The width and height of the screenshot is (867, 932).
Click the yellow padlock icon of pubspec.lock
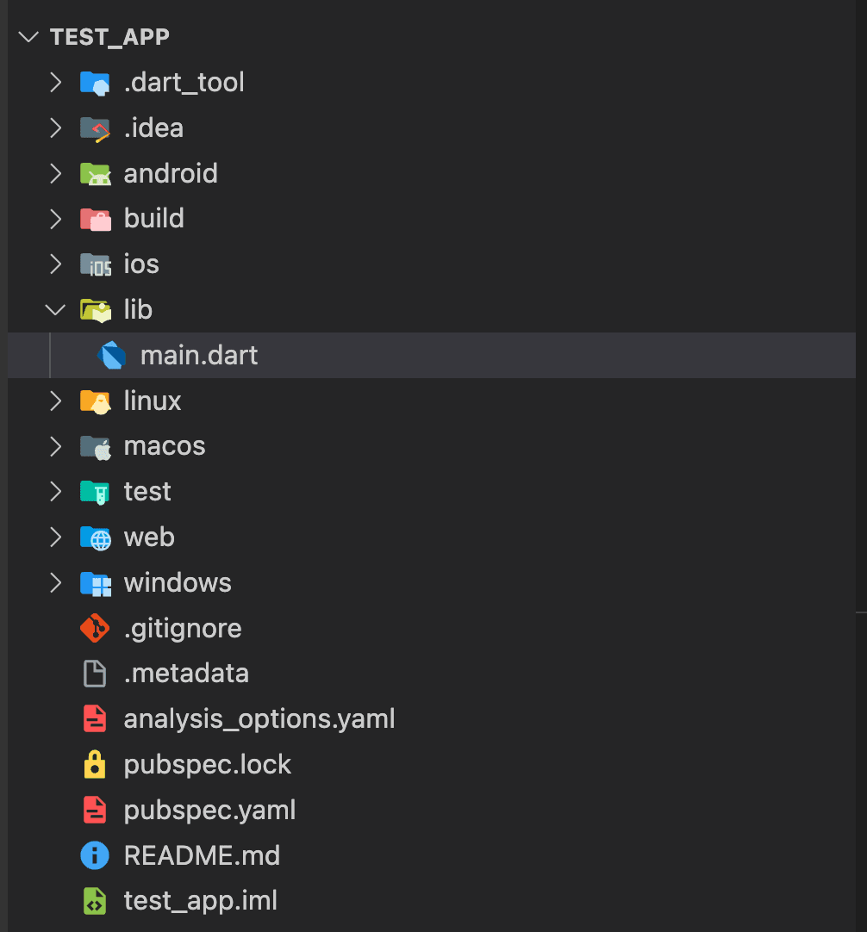[95, 764]
